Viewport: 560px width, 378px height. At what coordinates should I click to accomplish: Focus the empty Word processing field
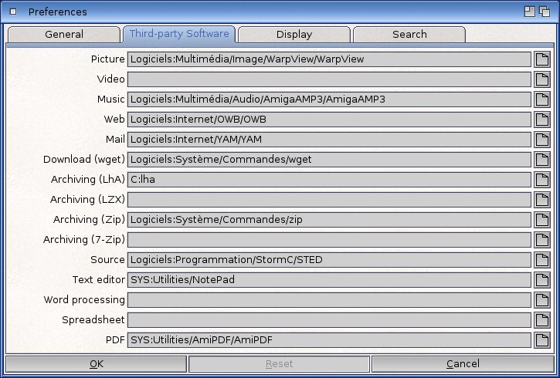[x=329, y=300]
